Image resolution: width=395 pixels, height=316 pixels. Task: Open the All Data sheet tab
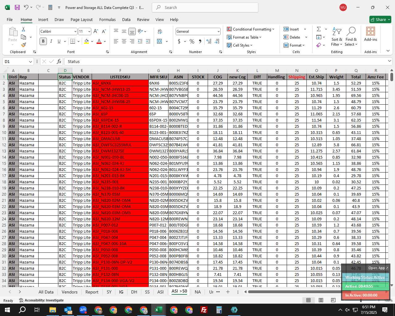click(46, 292)
